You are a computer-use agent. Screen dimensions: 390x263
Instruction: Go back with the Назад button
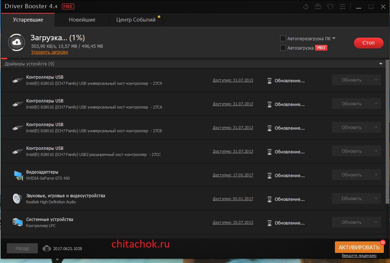coord(22,248)
